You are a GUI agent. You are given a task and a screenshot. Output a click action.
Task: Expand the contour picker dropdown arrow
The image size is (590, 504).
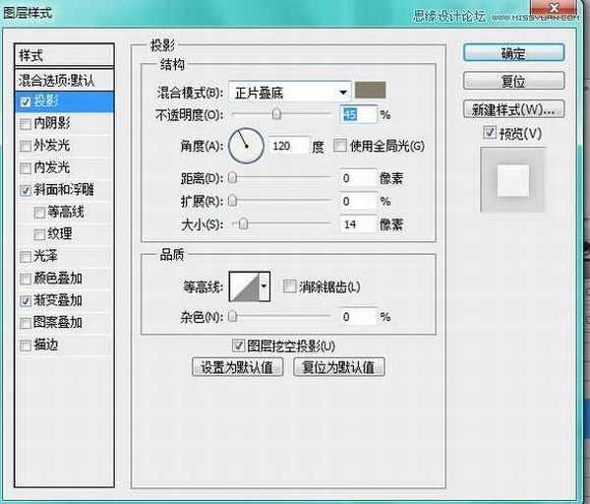click(264, 287)
